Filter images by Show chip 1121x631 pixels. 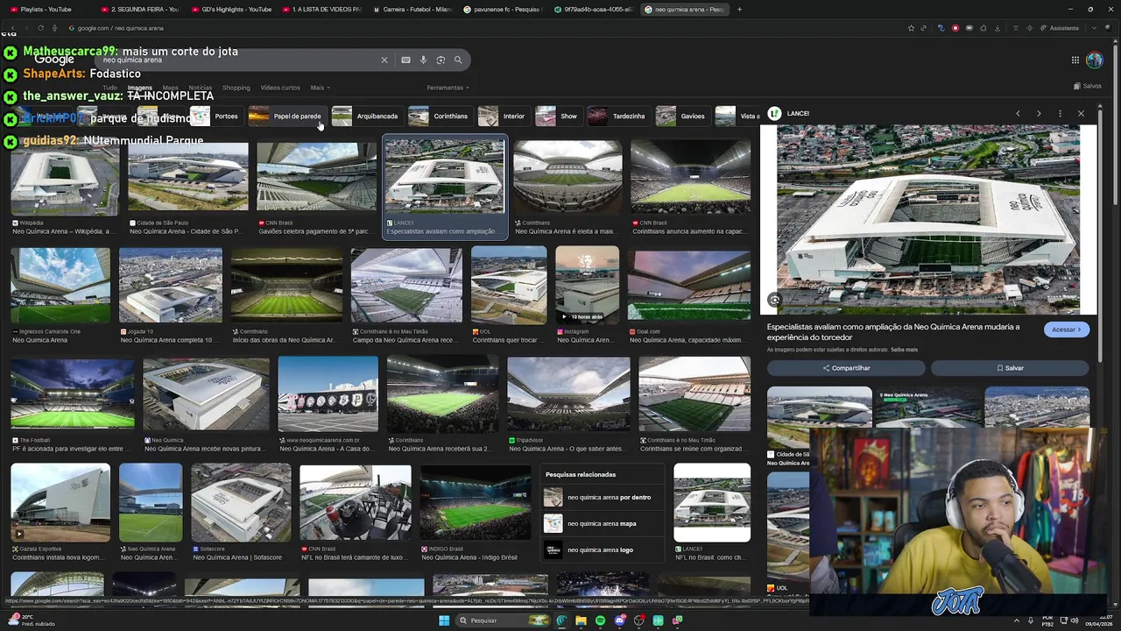click(558, 116)
